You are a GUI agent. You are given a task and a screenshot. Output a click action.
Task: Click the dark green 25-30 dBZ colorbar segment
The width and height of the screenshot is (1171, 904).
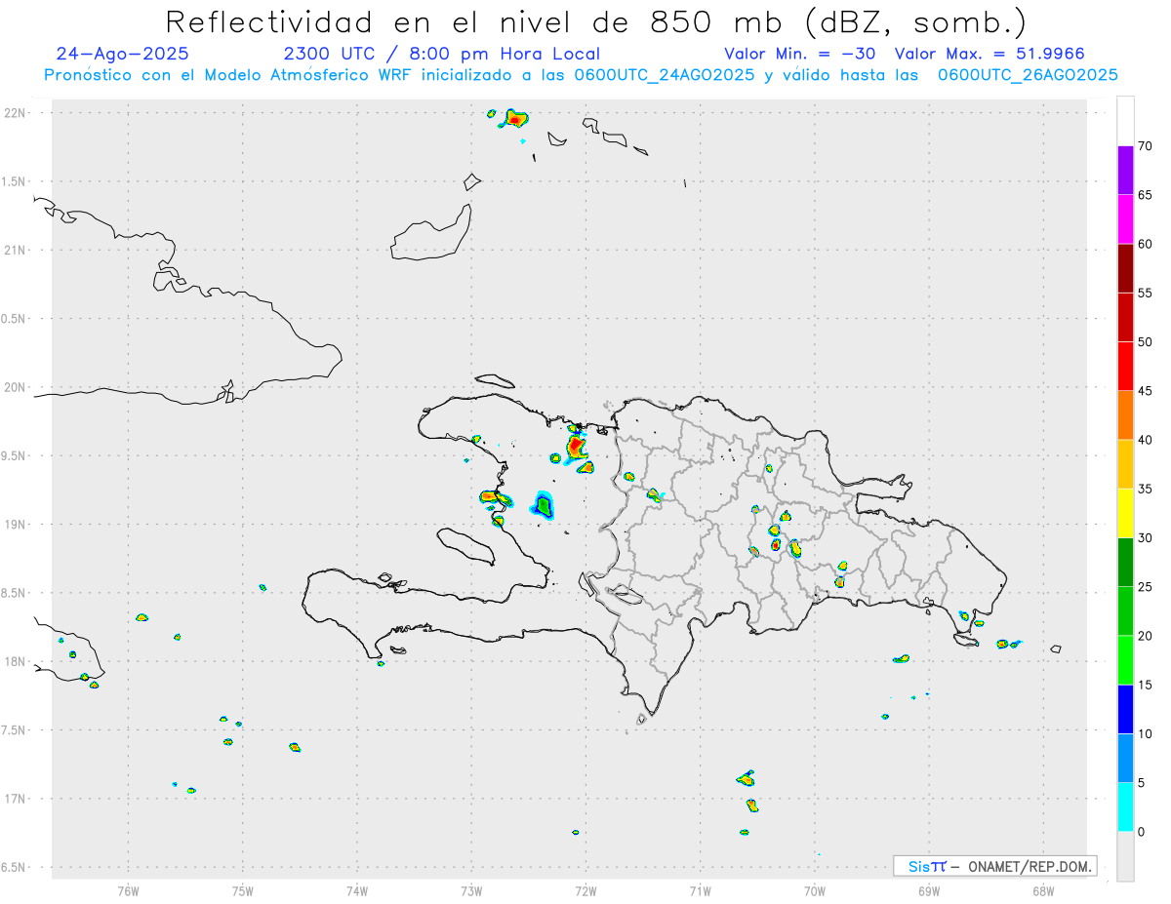[1125, 562]
